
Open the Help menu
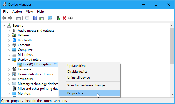click(40, 12)
